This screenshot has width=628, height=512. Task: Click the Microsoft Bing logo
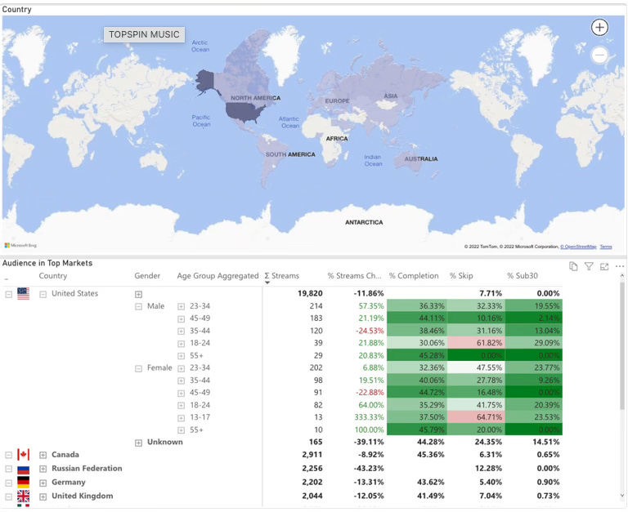(x=20, y=246)
